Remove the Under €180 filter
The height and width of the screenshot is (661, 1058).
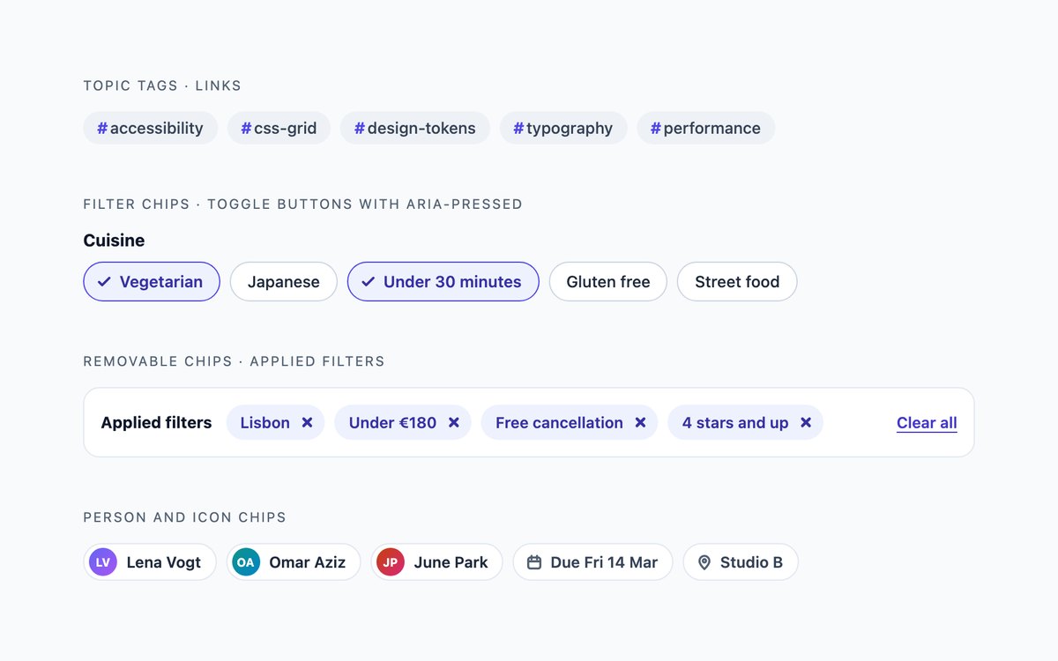453,422
